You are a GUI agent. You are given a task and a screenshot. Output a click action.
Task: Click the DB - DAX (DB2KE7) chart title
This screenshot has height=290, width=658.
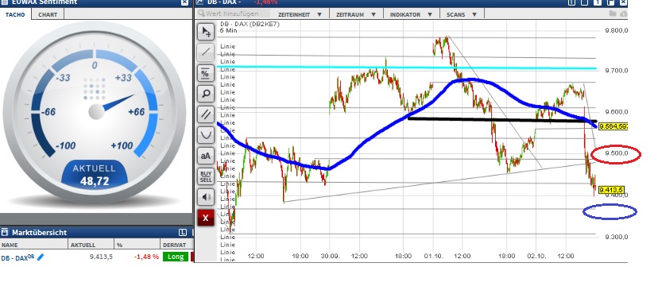pos(250,25)
